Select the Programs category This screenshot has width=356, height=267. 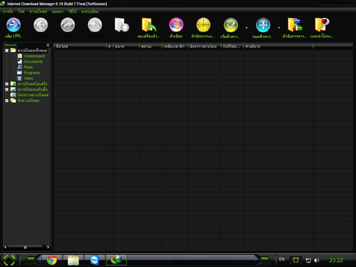(32, 73)
